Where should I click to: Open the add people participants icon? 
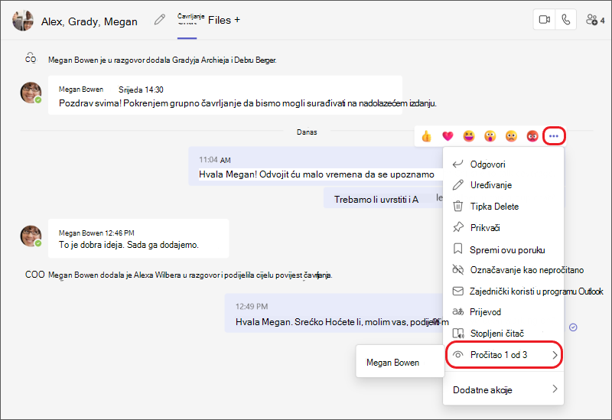pyautogui.click(x=595, y=20)
